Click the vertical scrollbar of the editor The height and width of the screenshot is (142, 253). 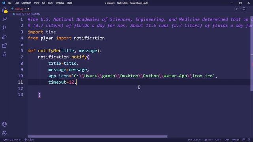click(x=252, y=53)
